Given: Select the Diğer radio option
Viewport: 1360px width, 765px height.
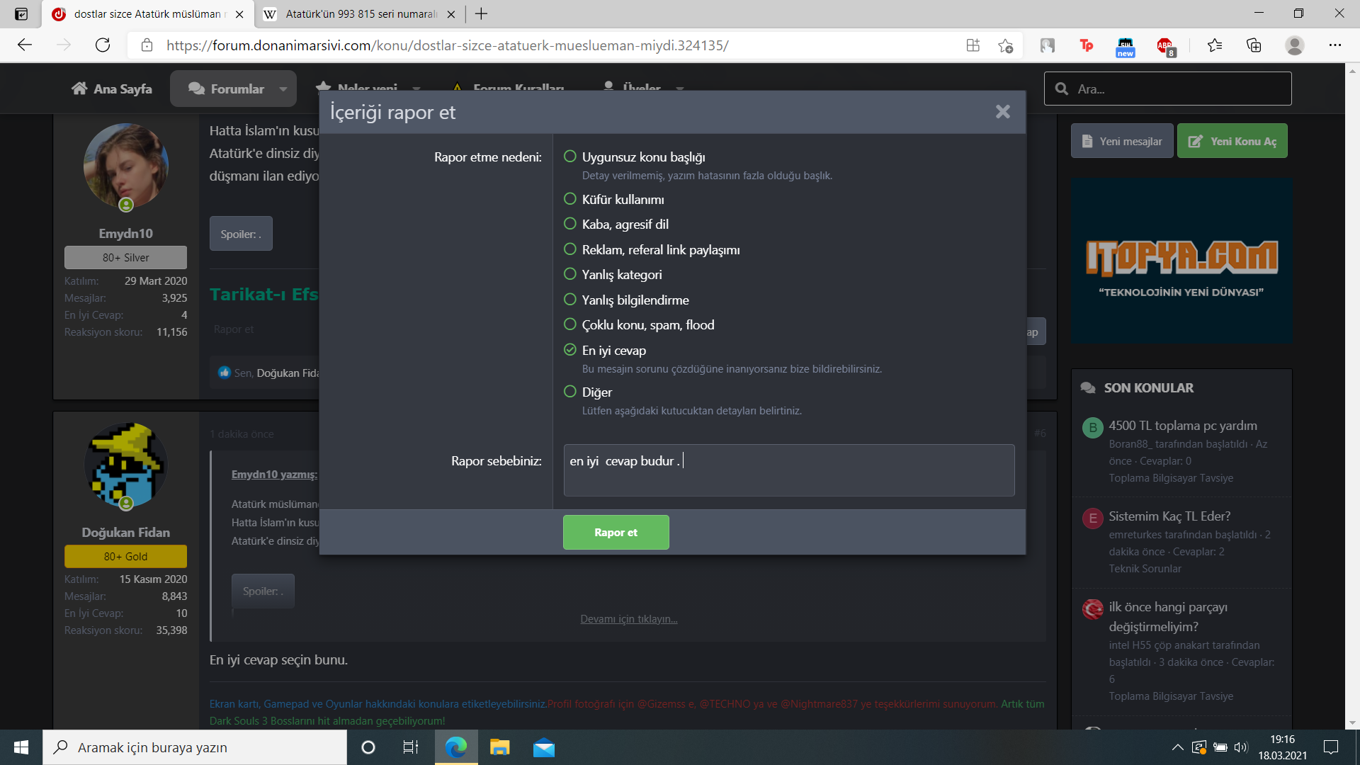Looking at the screenshot, I should click(x=570, y=392).
